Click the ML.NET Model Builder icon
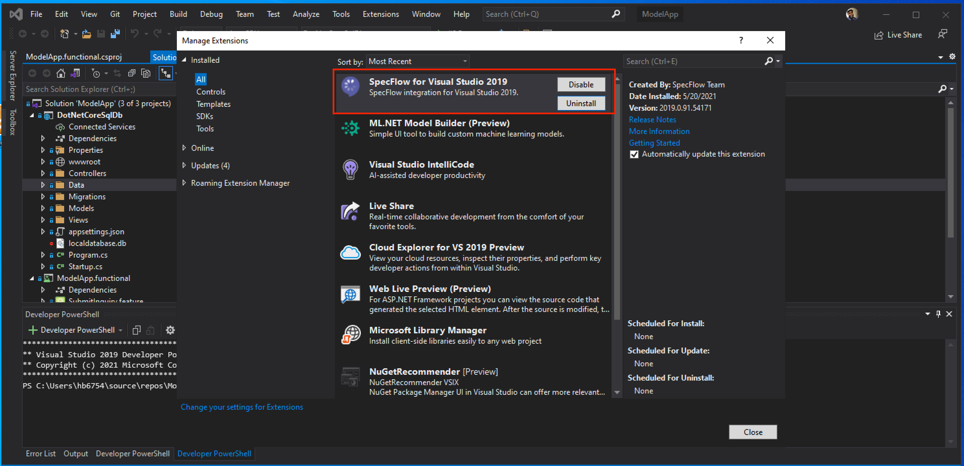The width and height of the screenshot is (964, 466). coord(350,128)
